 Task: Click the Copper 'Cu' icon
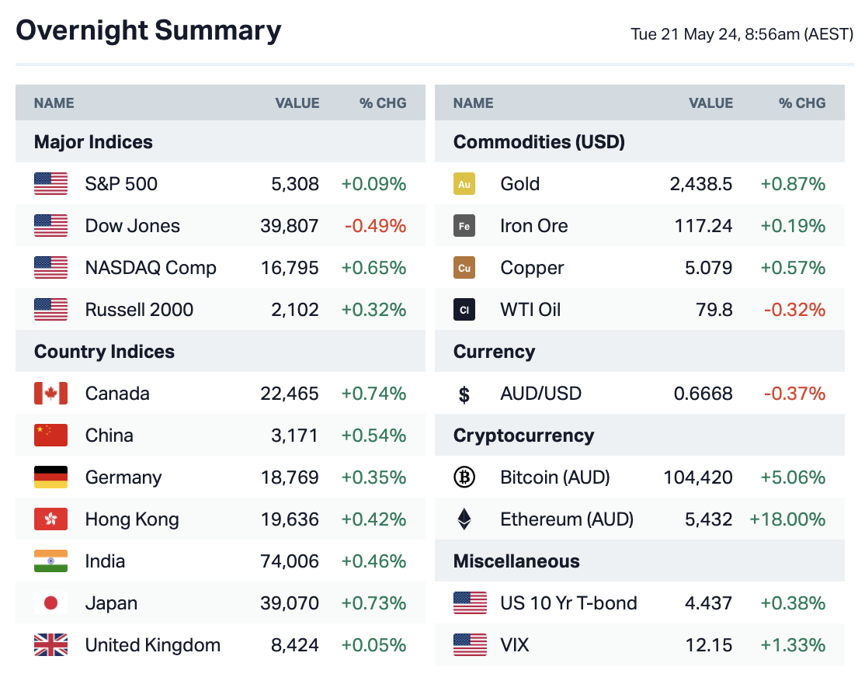coord(464,268)
